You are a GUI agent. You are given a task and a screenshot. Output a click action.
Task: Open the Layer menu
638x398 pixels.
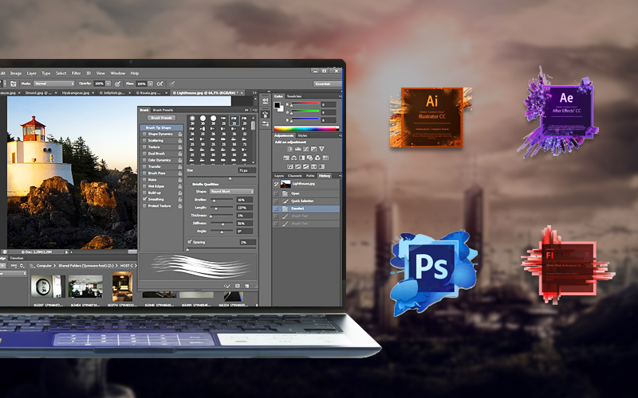click(x=32, y=73)
